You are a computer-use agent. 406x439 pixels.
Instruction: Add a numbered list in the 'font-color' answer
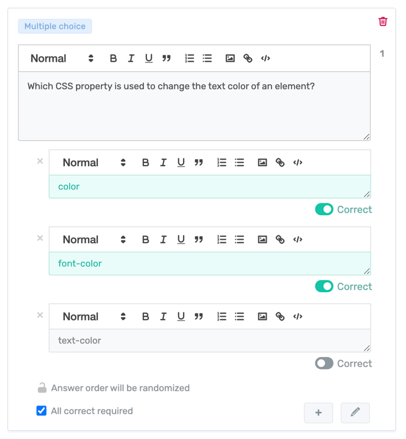pos(222,240)
